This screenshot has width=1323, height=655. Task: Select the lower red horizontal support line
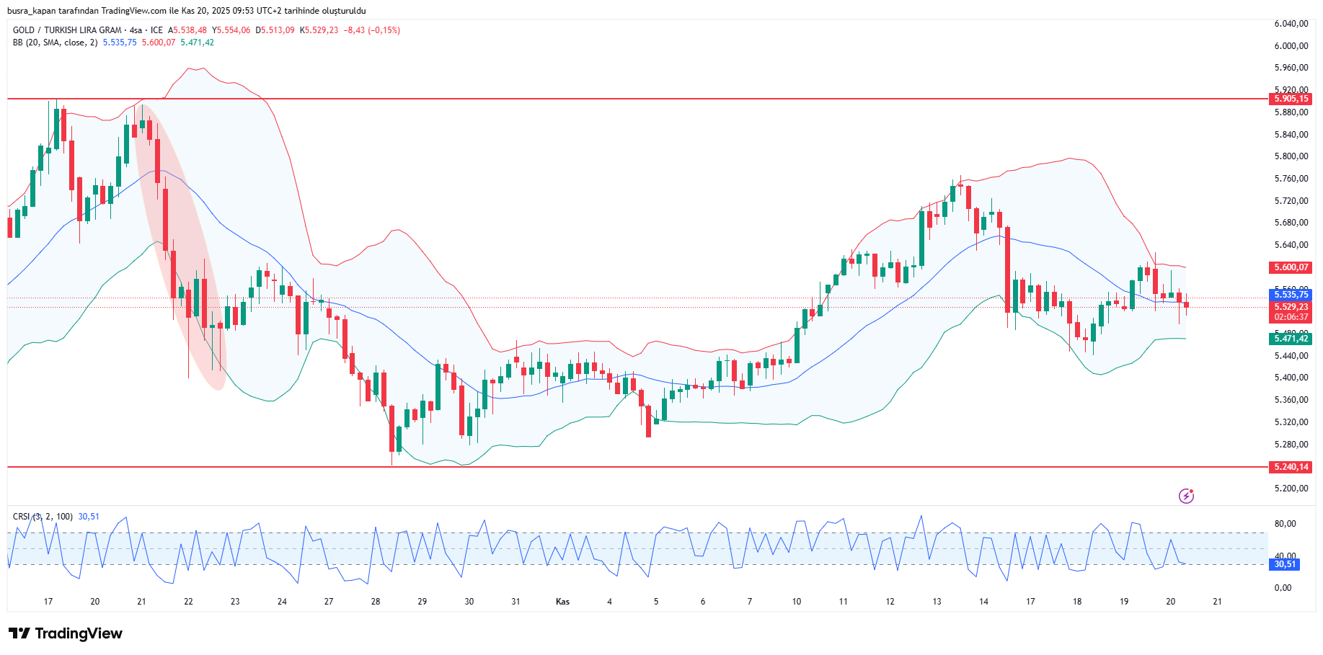649,467
